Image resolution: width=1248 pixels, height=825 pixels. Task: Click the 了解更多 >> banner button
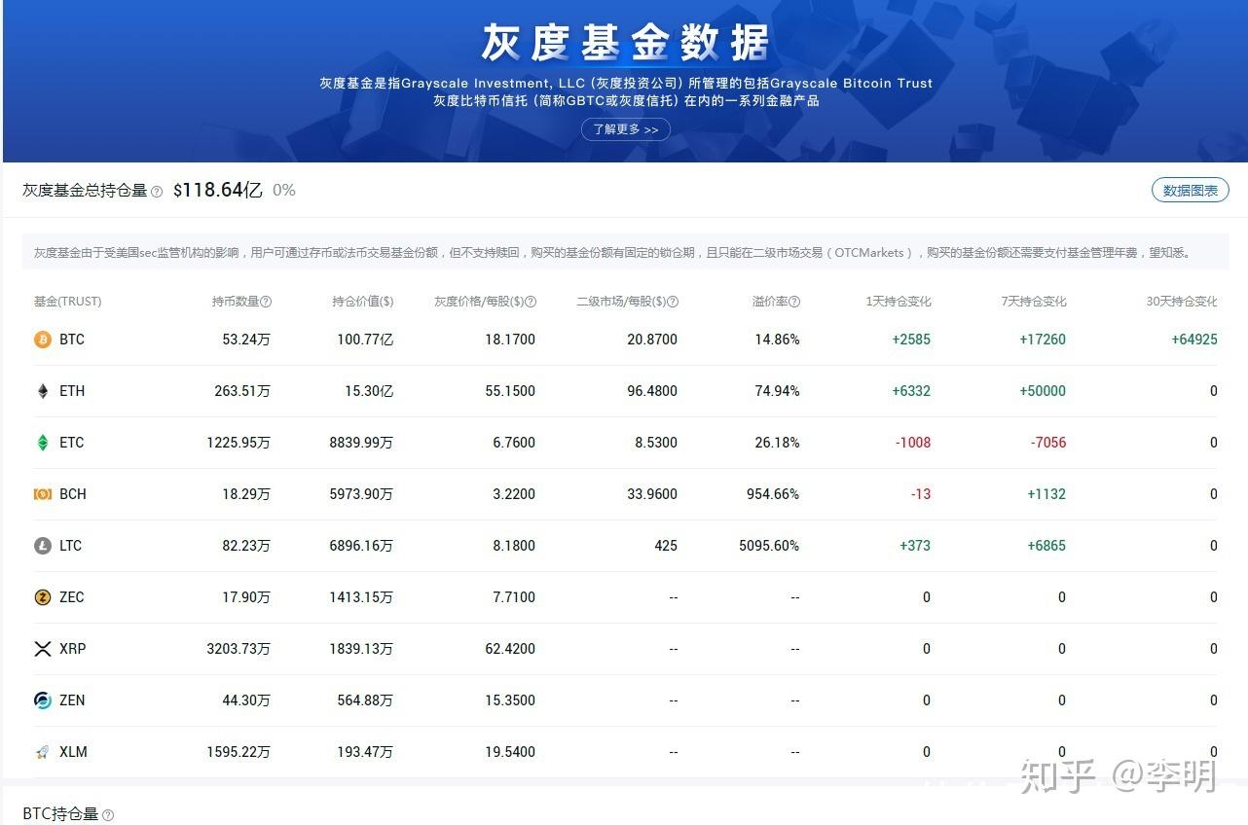coord(626,129)
